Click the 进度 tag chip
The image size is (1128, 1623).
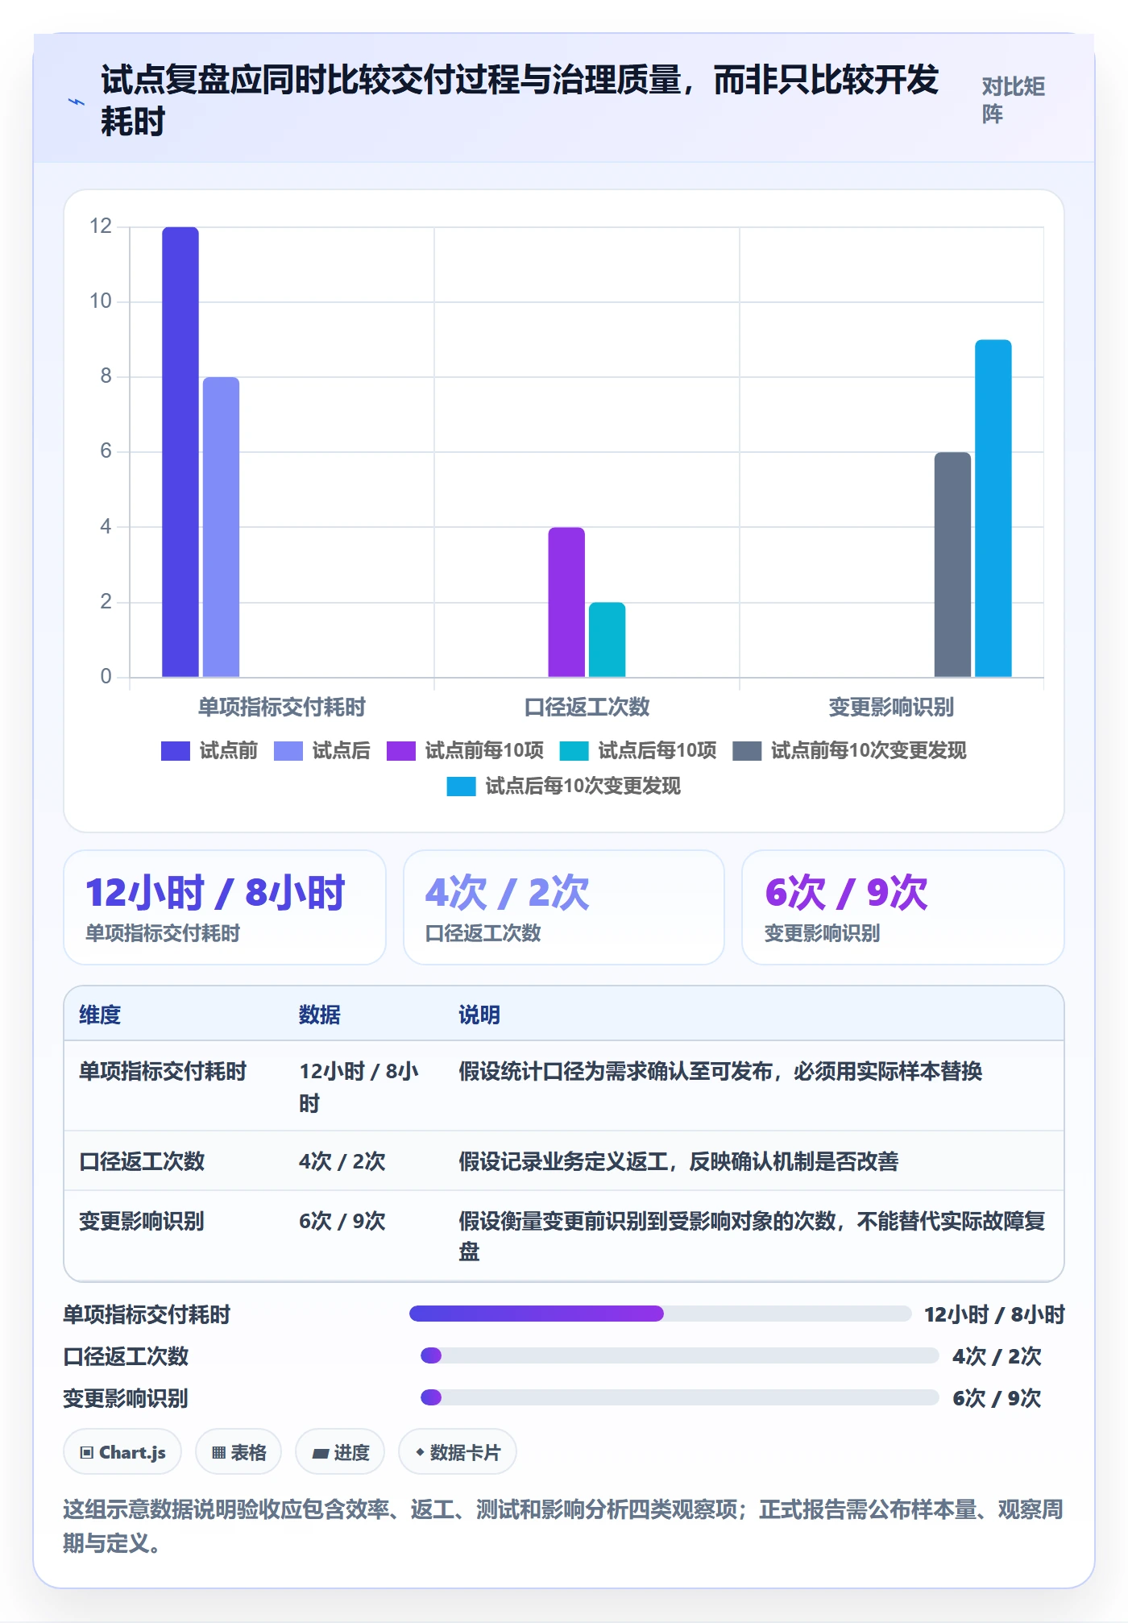(340, 1452)
